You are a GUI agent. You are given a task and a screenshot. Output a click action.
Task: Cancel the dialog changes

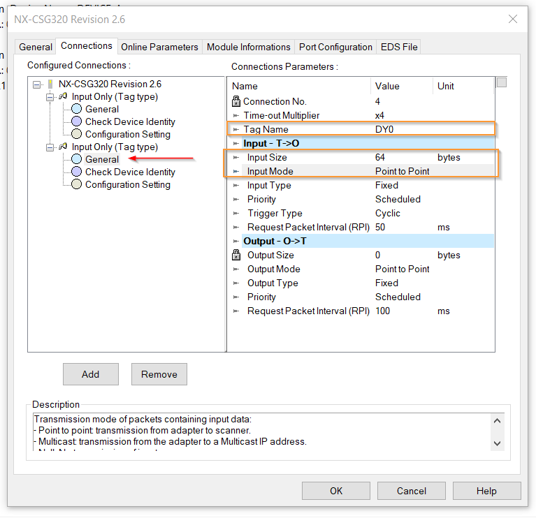[411, 491]
